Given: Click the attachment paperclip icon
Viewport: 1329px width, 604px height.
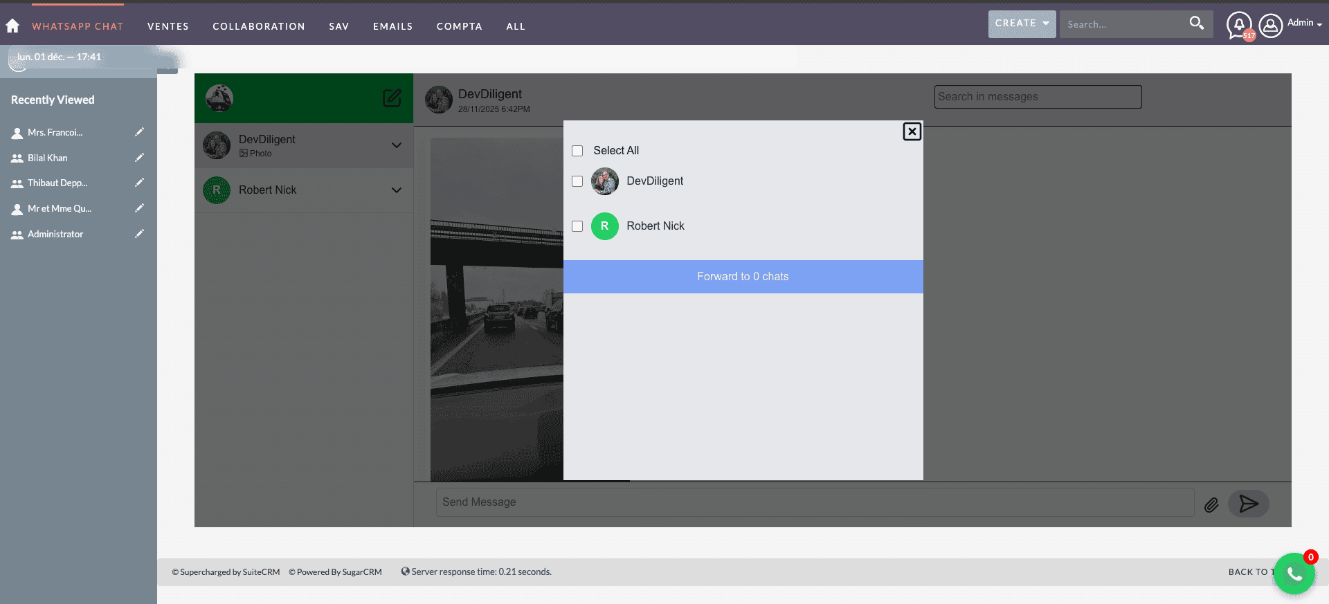Looking at the screenshot, I should [x=1211, y=505].
